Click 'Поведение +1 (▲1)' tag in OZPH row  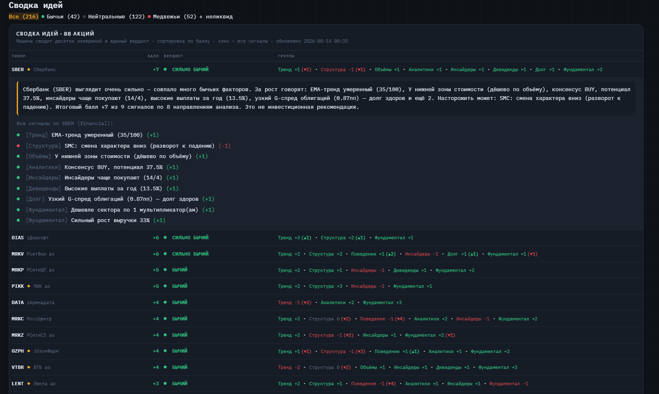click(x=397, y=351)
